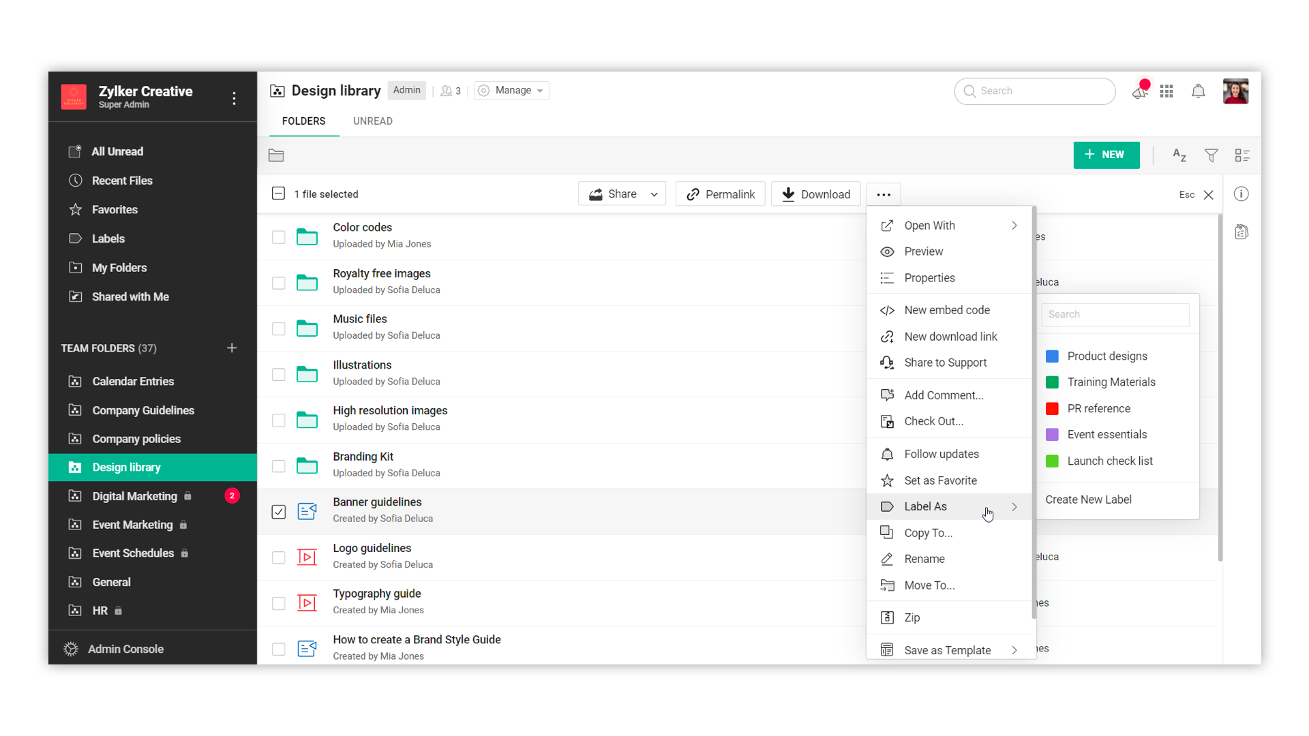Click the notifications bell icon
1309x736 pixels.
(1198, 91)
